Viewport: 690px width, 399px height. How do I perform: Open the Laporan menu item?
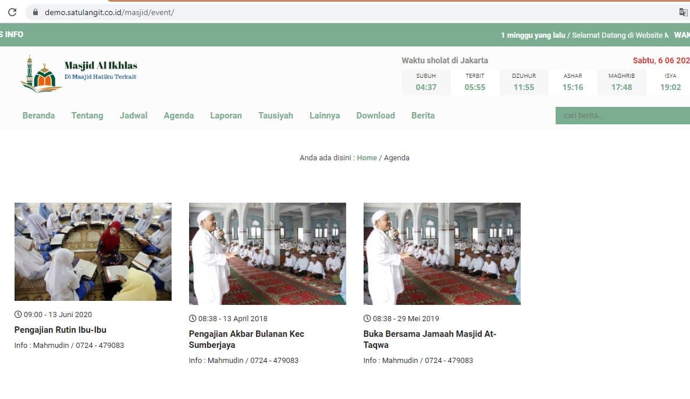tap(226, 116)
